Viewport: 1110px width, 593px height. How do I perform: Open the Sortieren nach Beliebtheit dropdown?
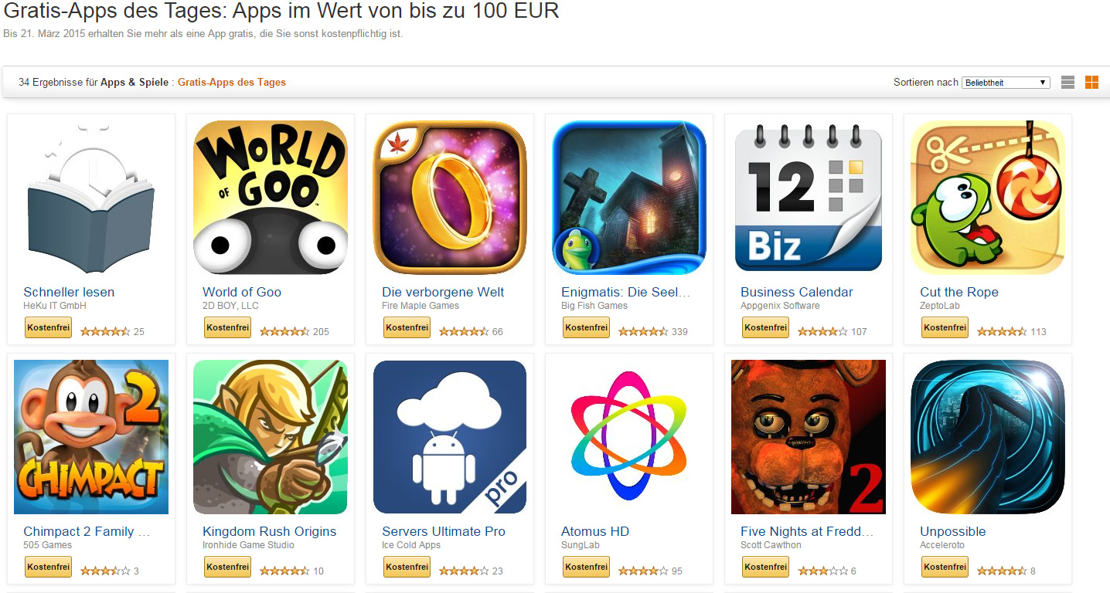point(1006,83)
